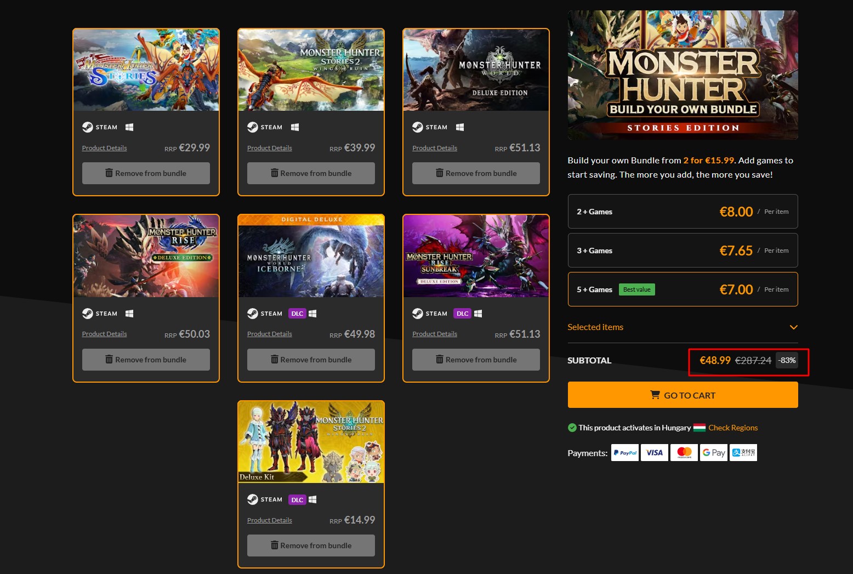This screenshot has height=574, width=853.
Task: Open Monster Hunter Stories cover image
Action: coord(146,70)
